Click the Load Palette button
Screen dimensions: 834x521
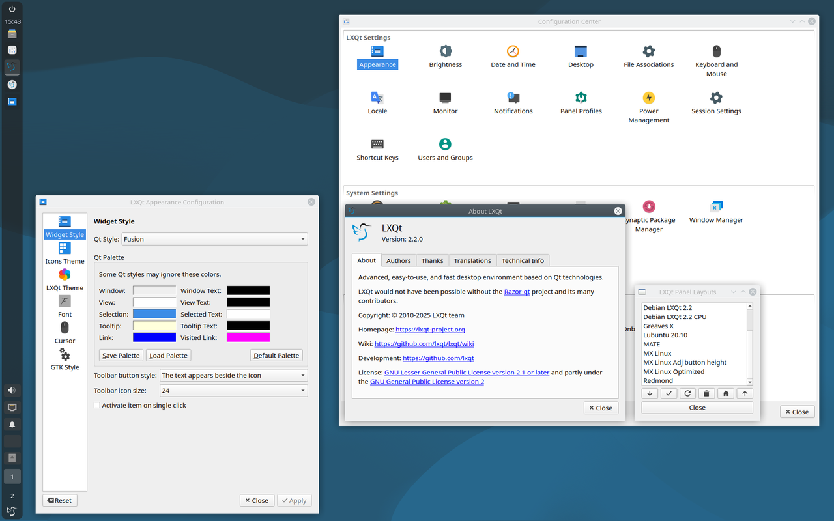click(x=168, y=356)
